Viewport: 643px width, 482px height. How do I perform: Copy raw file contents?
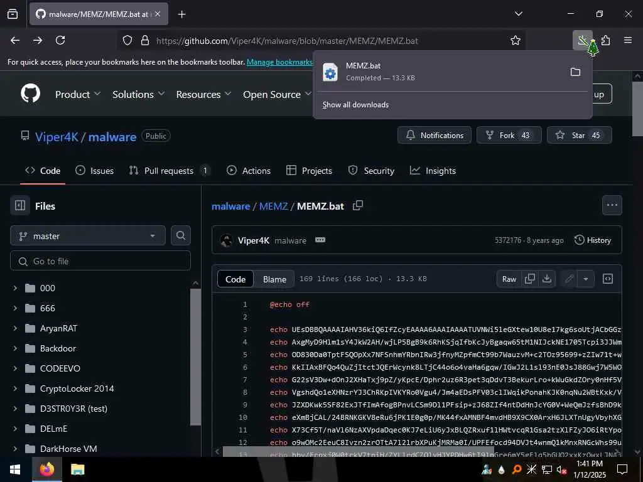530,279
